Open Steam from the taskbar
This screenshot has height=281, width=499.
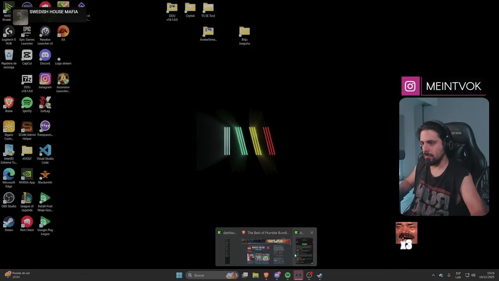point(320,275)
